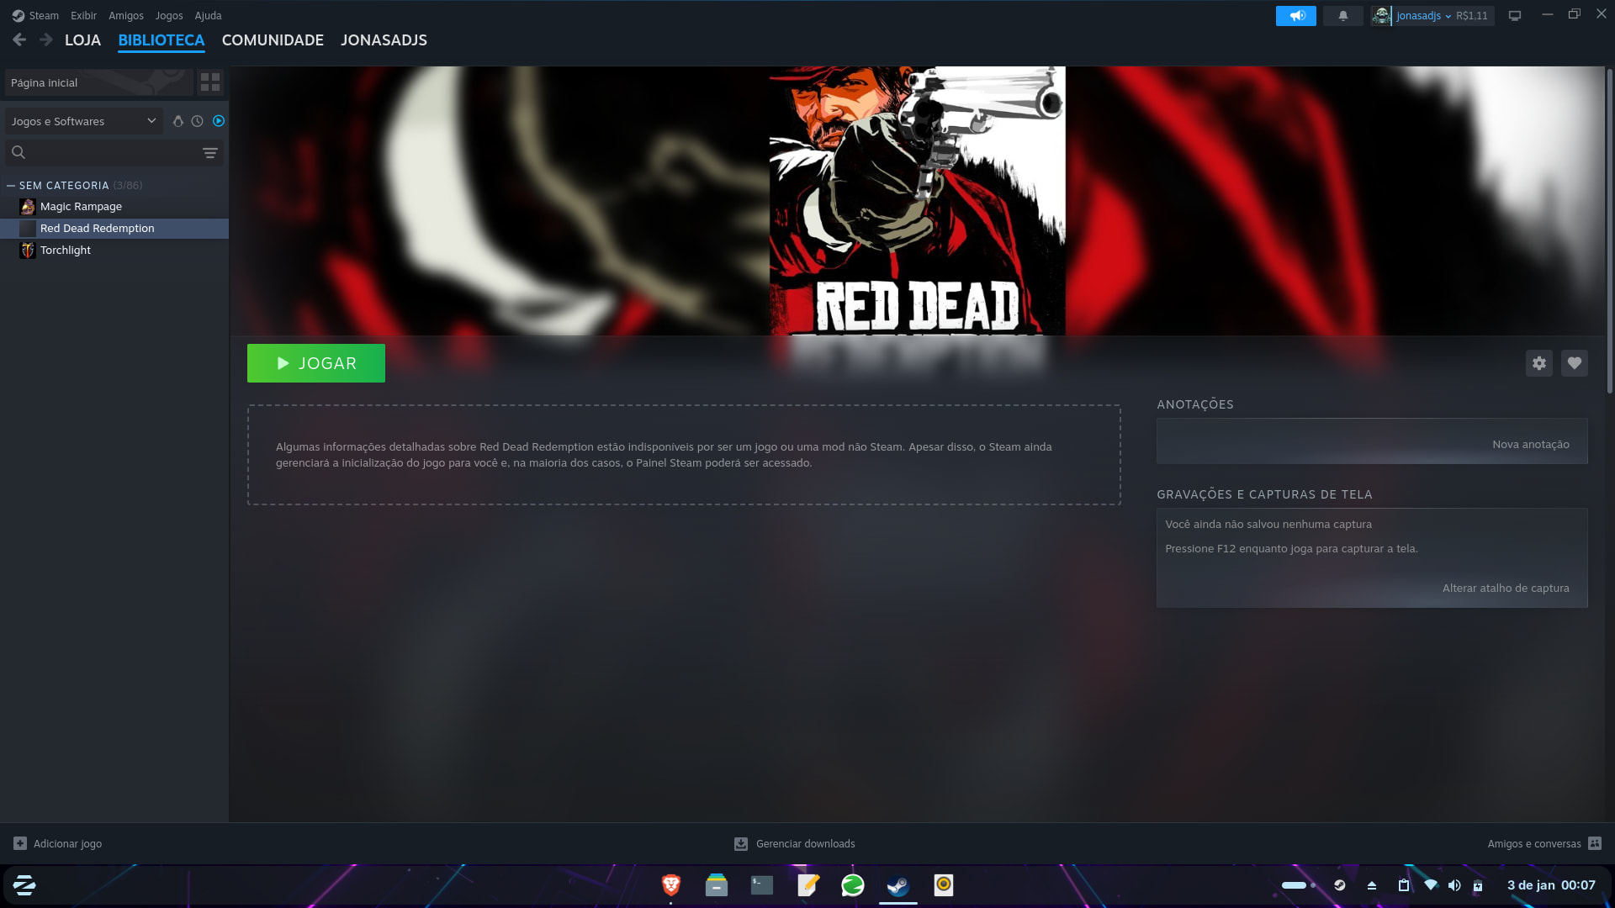The width and height of the screenshot is (1615, 908).
Task: Toggle sort by recent activity clock
Action: pyautogui.click(x=197, y=121)
